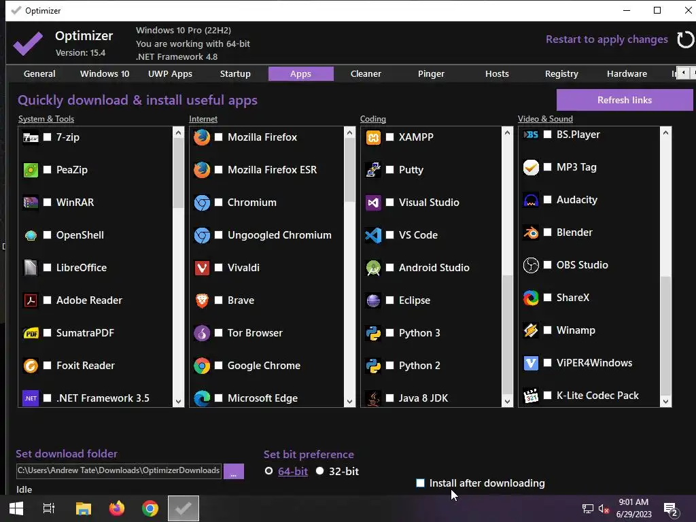Click down arrow of Video & Sound list
696x522 pixels.
[x=665, y=402]
